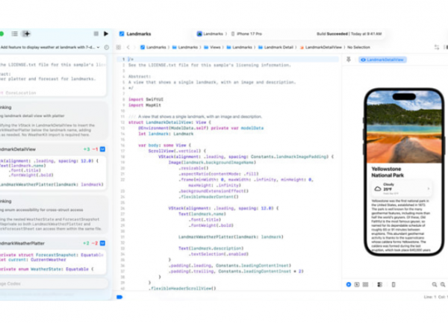The image size is (448, 323).
Task: Open the conversation title dropdown 'Add feature to display weather'
Action: click(50, 47)
